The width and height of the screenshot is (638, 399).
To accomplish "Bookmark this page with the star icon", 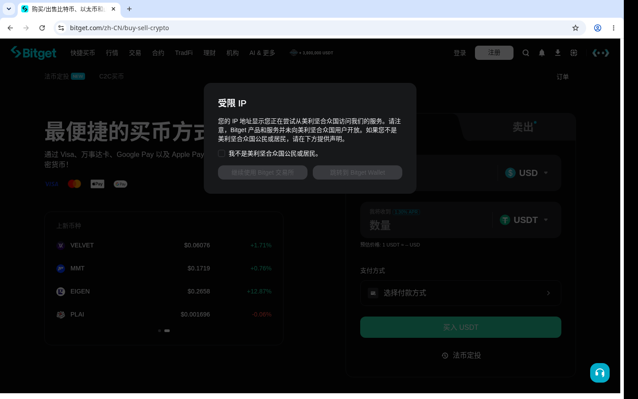I will [x=576, y=28].
